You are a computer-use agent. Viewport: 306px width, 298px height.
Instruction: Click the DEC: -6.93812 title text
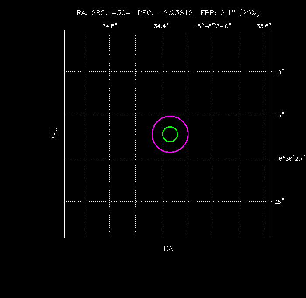[165, 13]
